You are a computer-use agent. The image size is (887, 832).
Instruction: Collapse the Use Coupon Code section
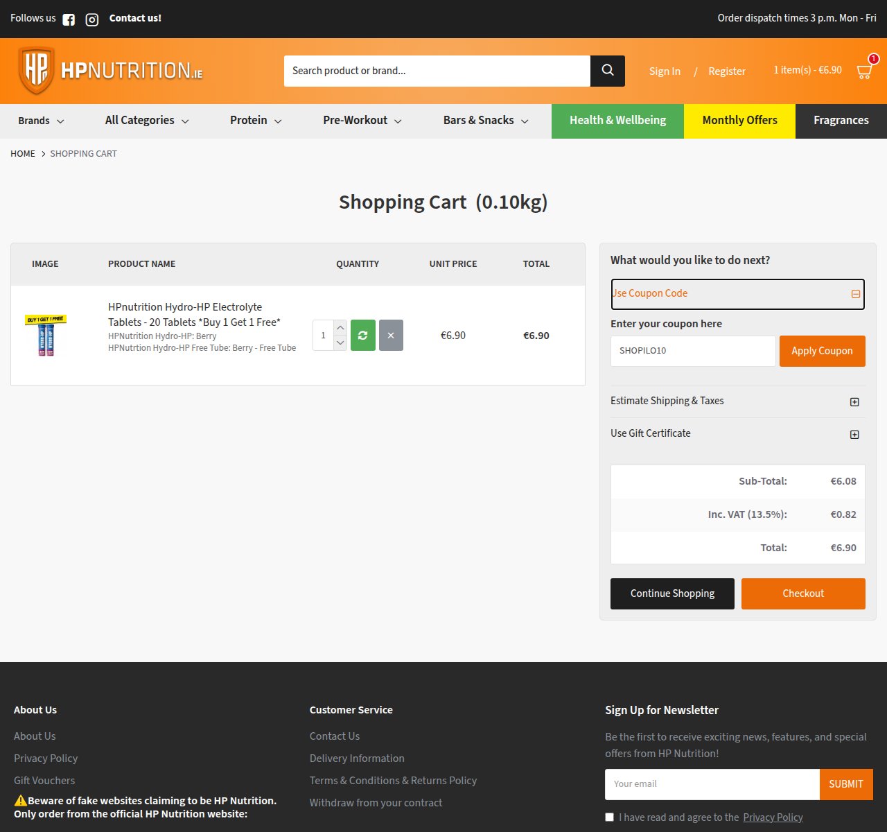[x=738, y=294]
